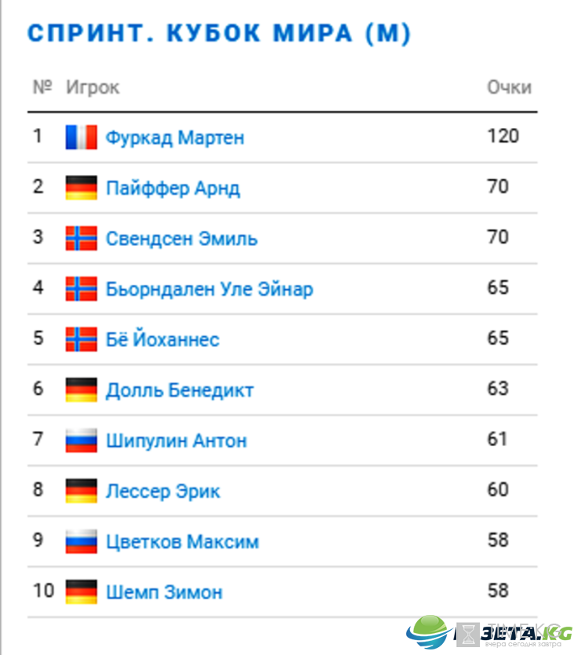Open the Пайффер Арнд player link
Screen dimensions: 578x655
point(173,188)
